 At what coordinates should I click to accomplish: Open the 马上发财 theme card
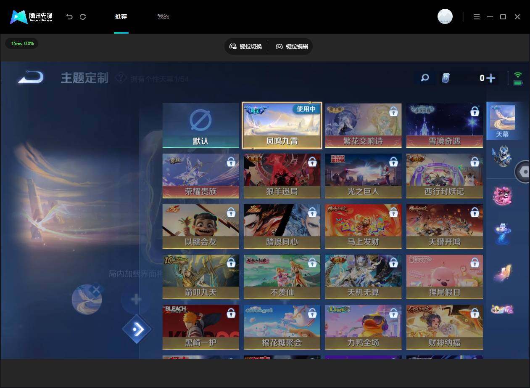363,226
